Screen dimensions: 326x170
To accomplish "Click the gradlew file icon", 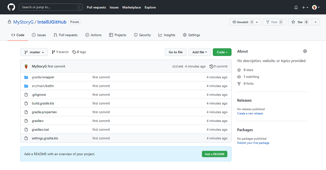I will click(26, 121).
